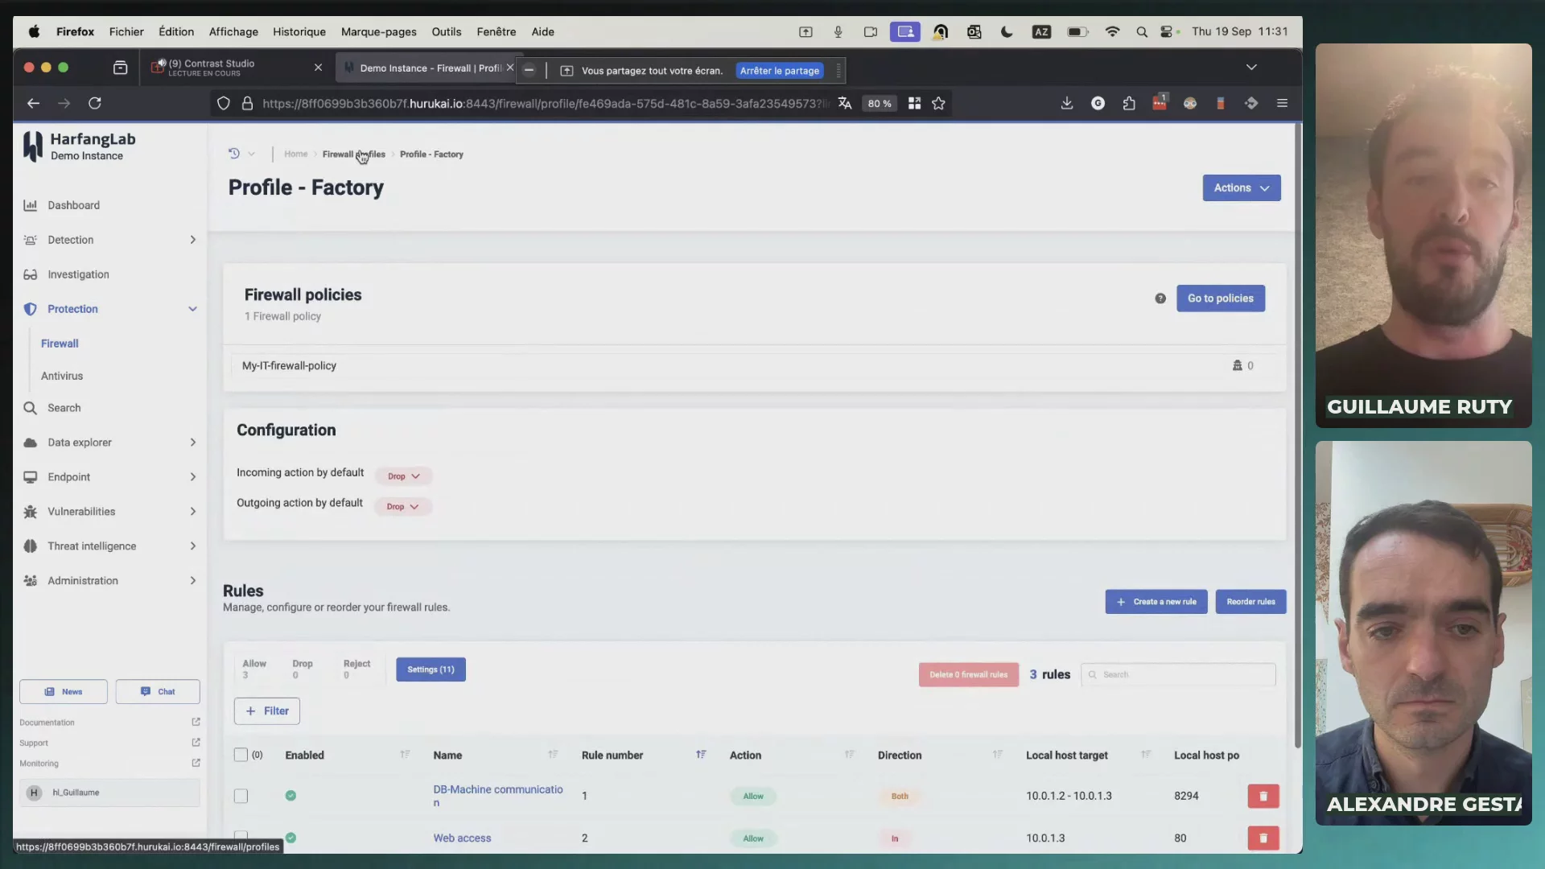Click the history clock icon in breadcrumb bar
This screenshot has width=1545, height=869.
(234, 153)
